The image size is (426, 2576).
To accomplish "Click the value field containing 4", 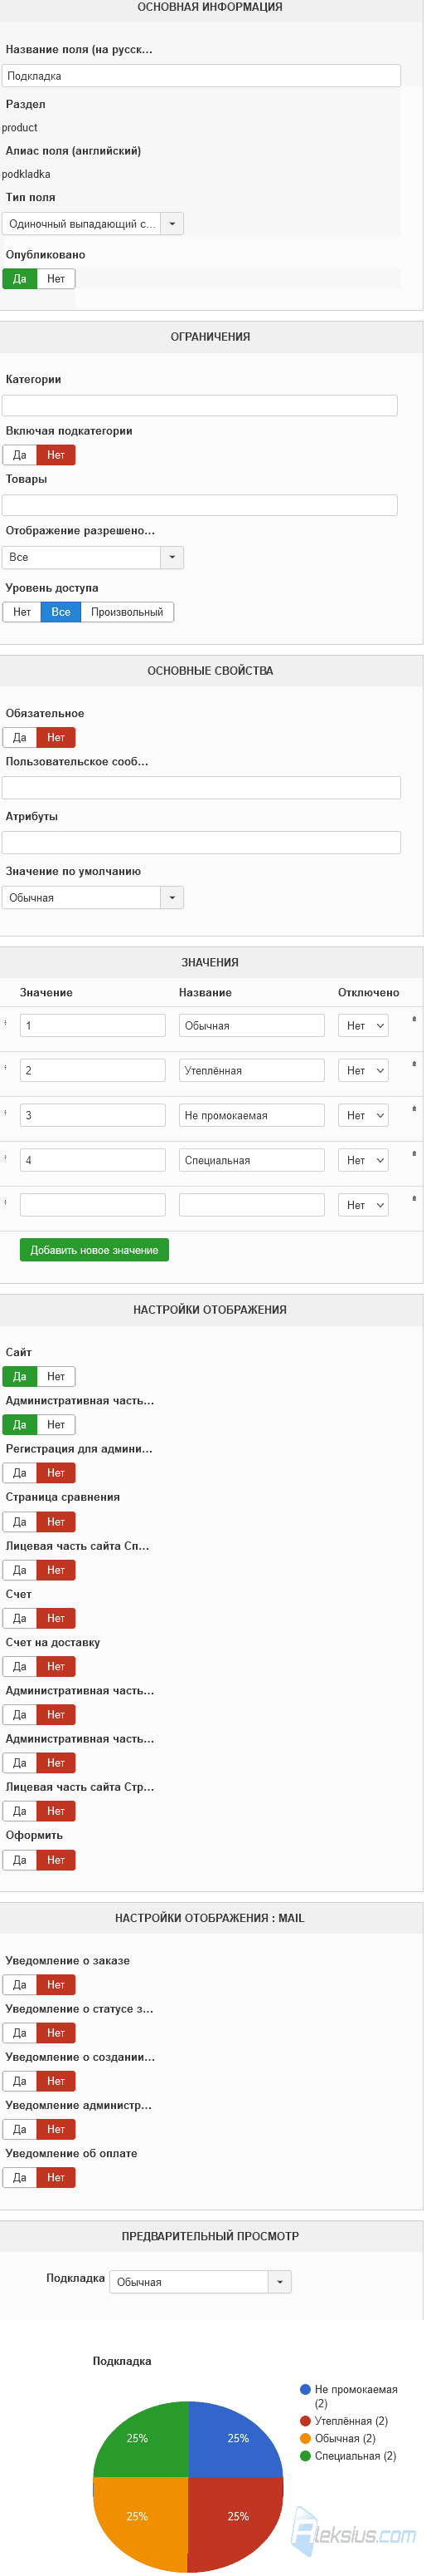I will click(93, 1161).
